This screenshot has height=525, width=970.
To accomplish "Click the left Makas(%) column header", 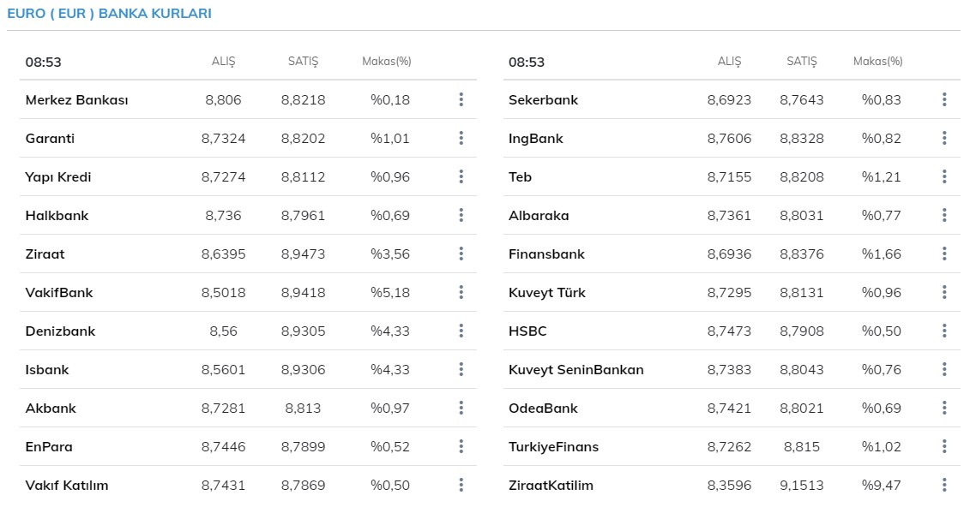I will (x=387, y=62).
